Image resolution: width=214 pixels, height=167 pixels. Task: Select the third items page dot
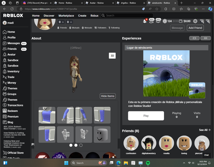pos(81,145)
